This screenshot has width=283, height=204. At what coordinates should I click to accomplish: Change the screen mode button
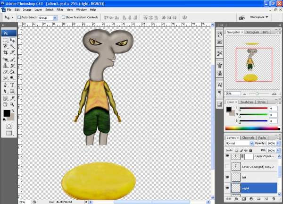9,133
